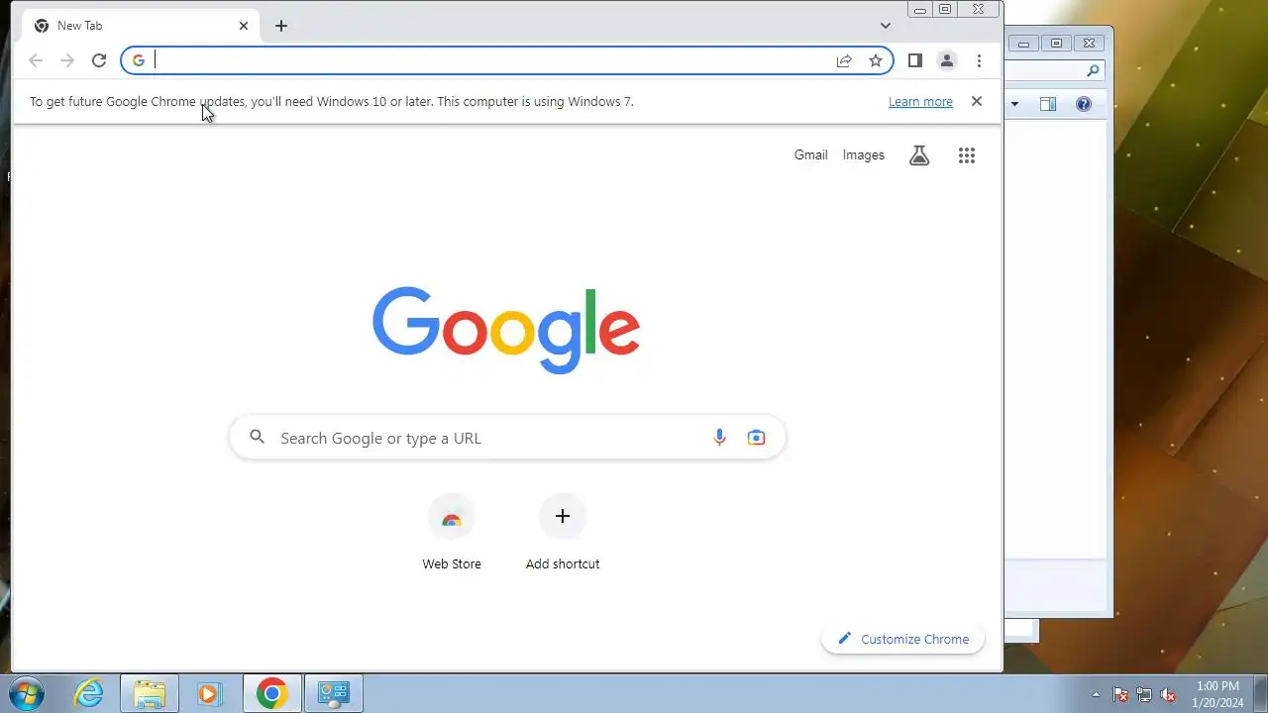1268x713 pixels.
Task: Click the share this page icon
Action: (x=844, y=60)
